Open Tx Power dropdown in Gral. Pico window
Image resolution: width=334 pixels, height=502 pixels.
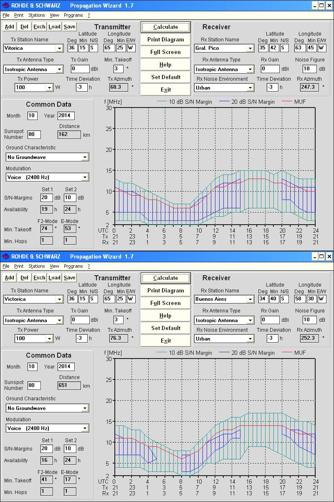pos(49,87)
